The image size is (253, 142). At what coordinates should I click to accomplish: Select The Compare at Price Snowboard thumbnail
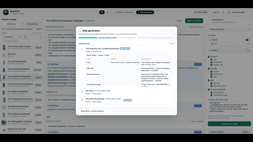point(4,100)
